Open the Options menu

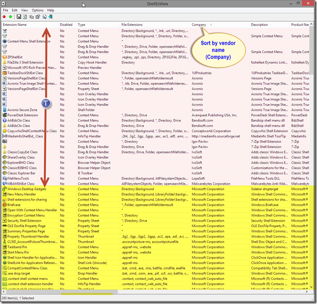click(x=37, y=10)
